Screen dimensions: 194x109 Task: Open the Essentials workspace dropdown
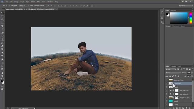[x=186, y=6]
